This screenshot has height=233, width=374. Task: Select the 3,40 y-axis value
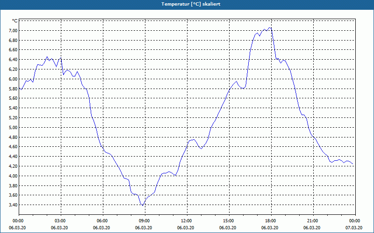click(x=14, y=205)
